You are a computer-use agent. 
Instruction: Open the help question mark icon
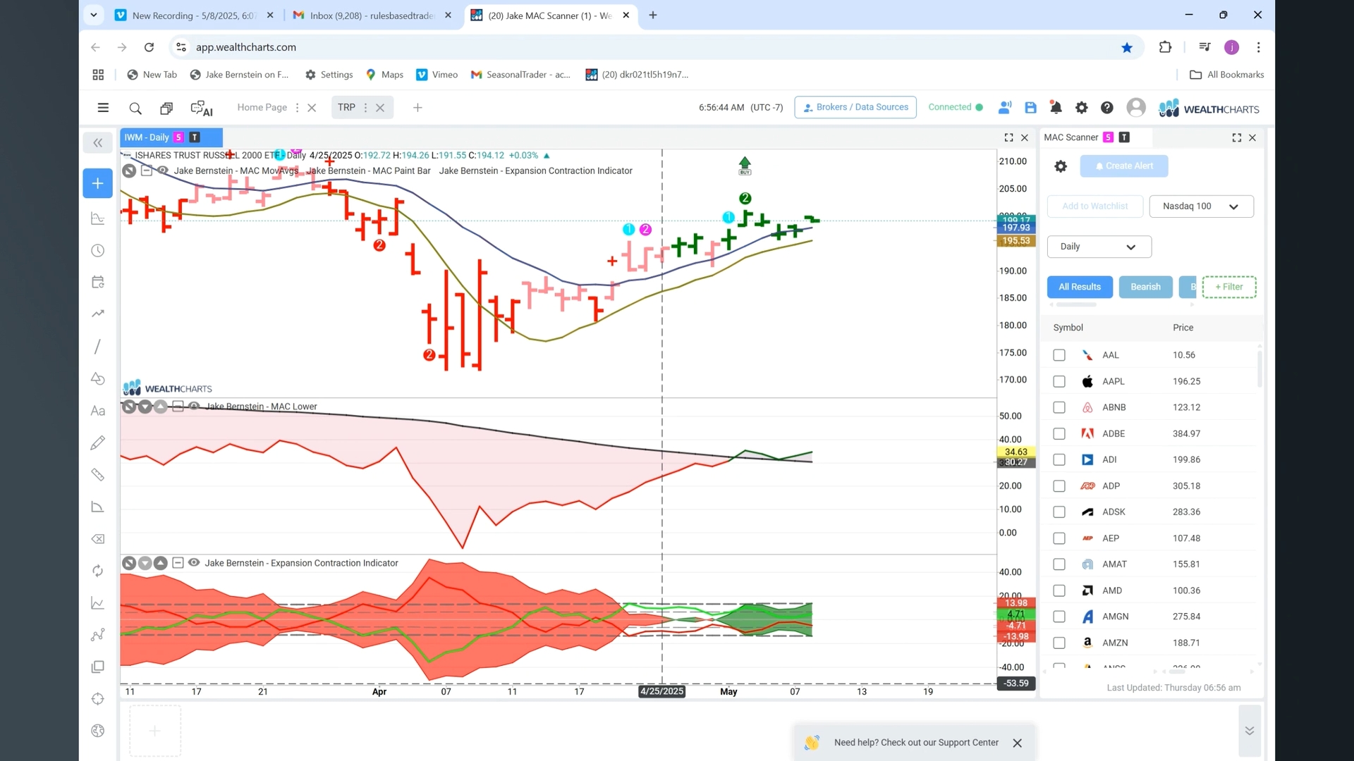[x=1107, y=108]
